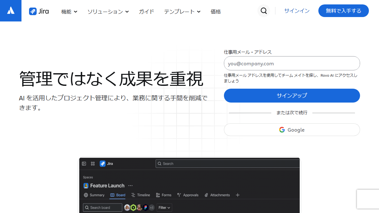The image size is (379, 213).
Task: Click the Spaces label in the preview
Action: point(88,177)
